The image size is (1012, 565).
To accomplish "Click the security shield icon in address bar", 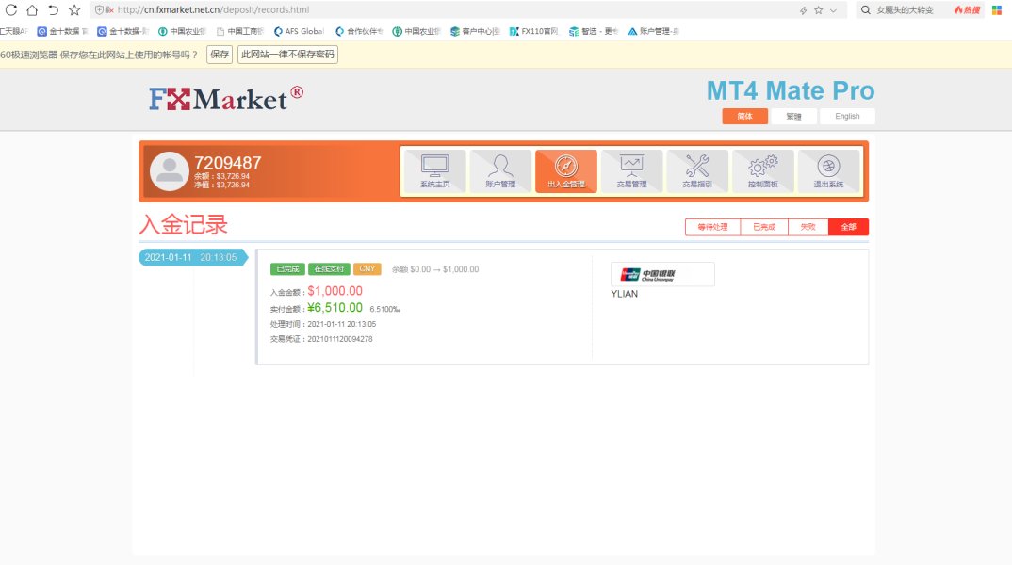I will coord(99,9).
